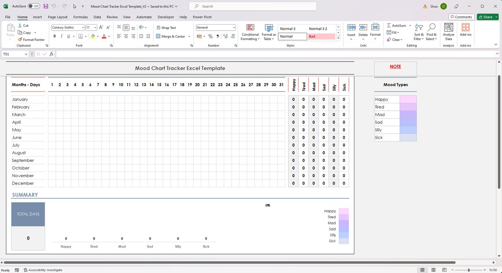Open the font size dropdown
Viewport: 502px width, 273px height.
pyautogui.click(x=95, y=27)
